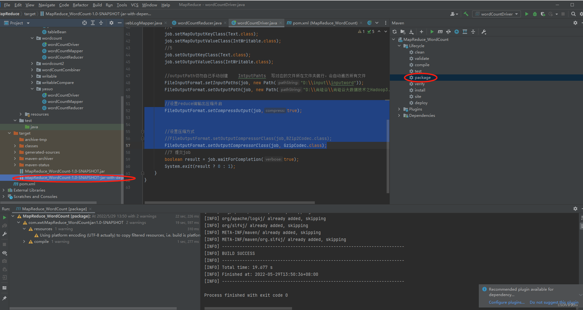
Task: Click the build hammer icon in toolbar
Action: (466, 14)
